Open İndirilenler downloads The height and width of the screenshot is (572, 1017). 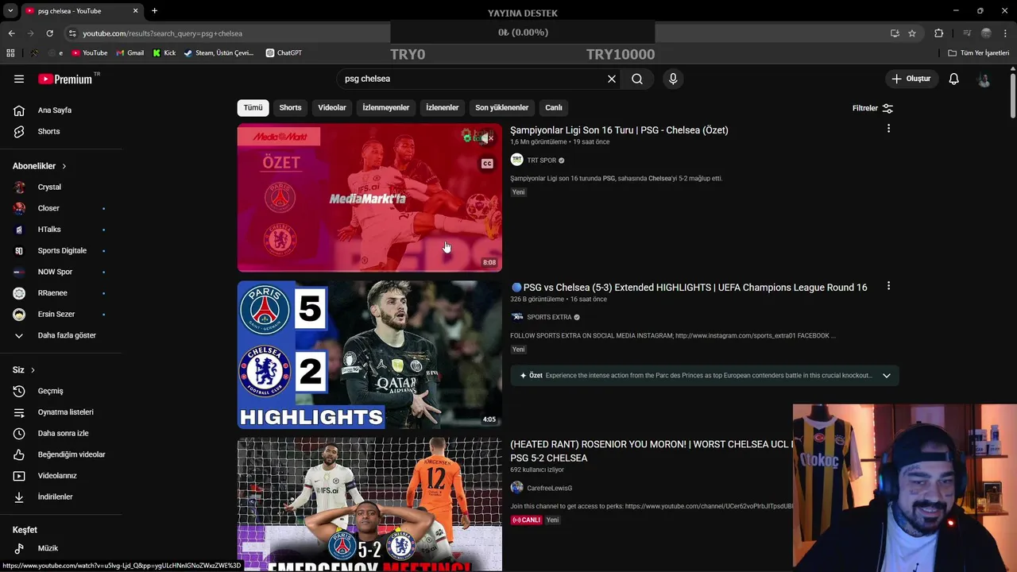[x=55, y=497]
